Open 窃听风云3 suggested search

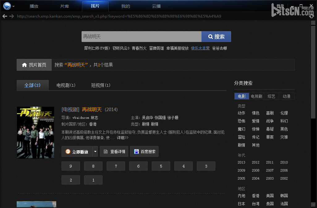[121, 48]
